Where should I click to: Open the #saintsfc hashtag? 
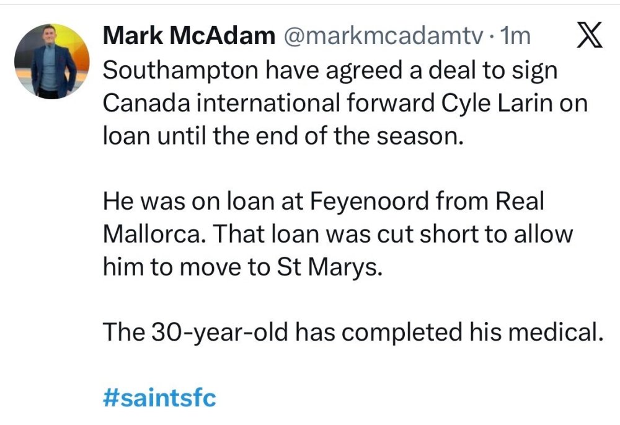click(159, 397)
